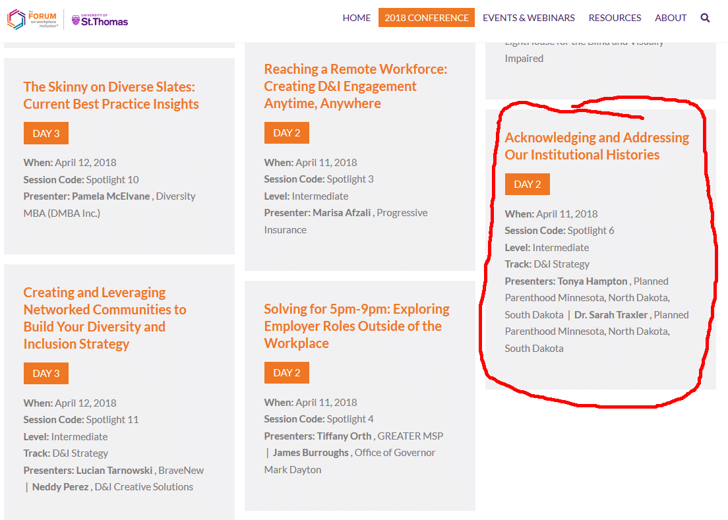728x520 pixels.
Task: Click the search magnifier icon
Action: [705, 18]
